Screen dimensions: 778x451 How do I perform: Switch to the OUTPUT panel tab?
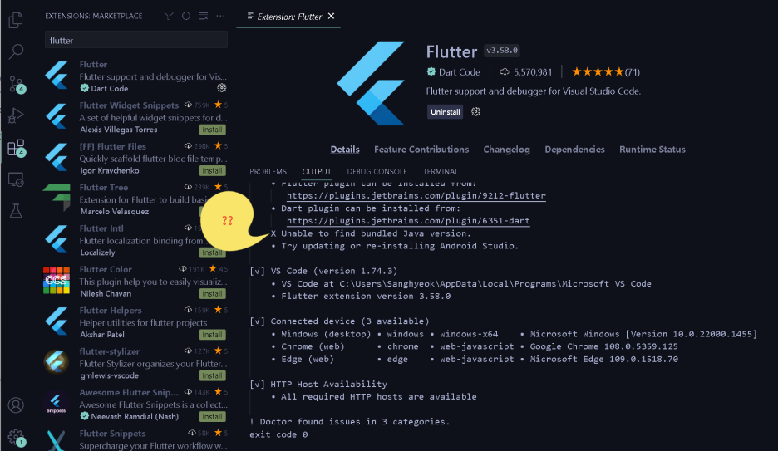coord(317,171)
